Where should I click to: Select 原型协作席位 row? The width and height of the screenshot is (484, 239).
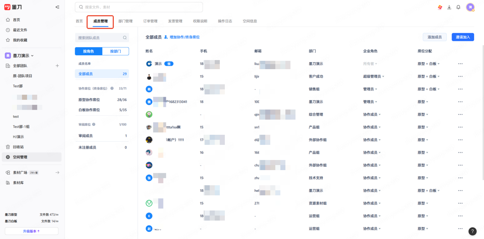(x=102, y=100)
